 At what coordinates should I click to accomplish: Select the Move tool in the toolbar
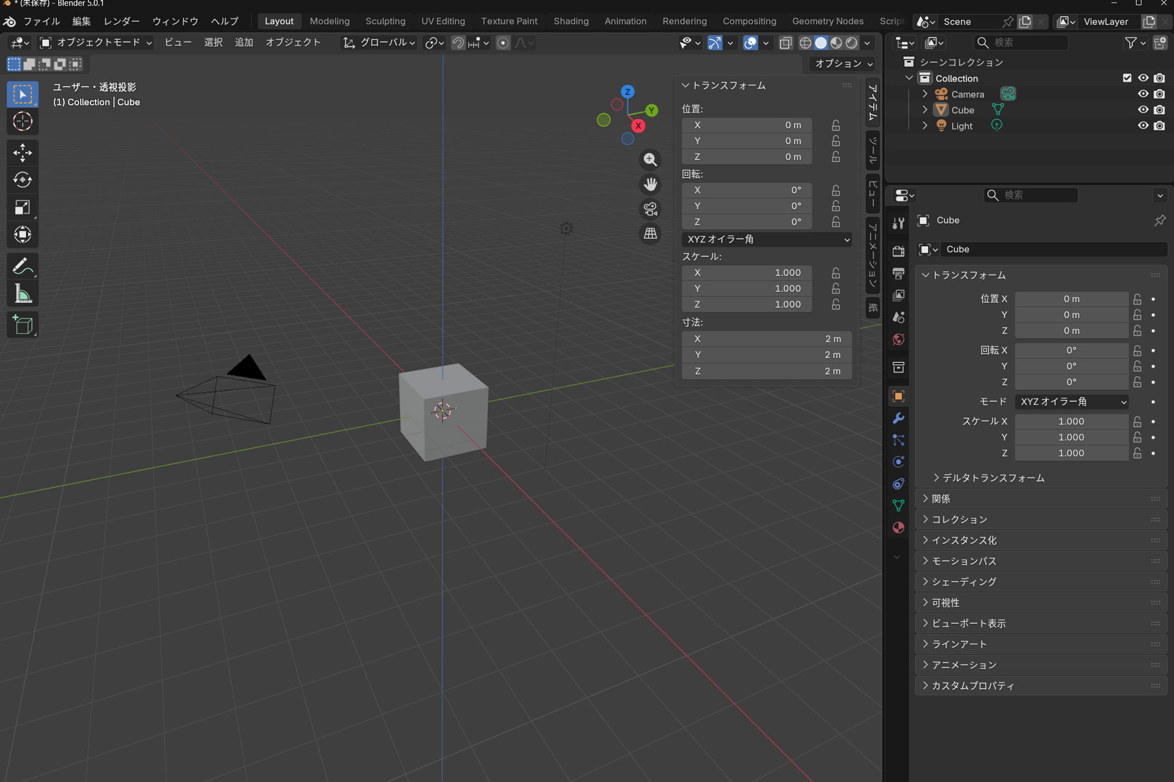click(23, 153)
